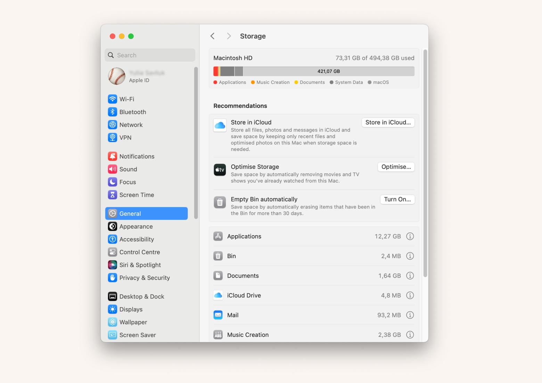The height and width of the screenshot is (383, 542).
Task: Enable Optimise Storage
Action: (x=396, y=167)
